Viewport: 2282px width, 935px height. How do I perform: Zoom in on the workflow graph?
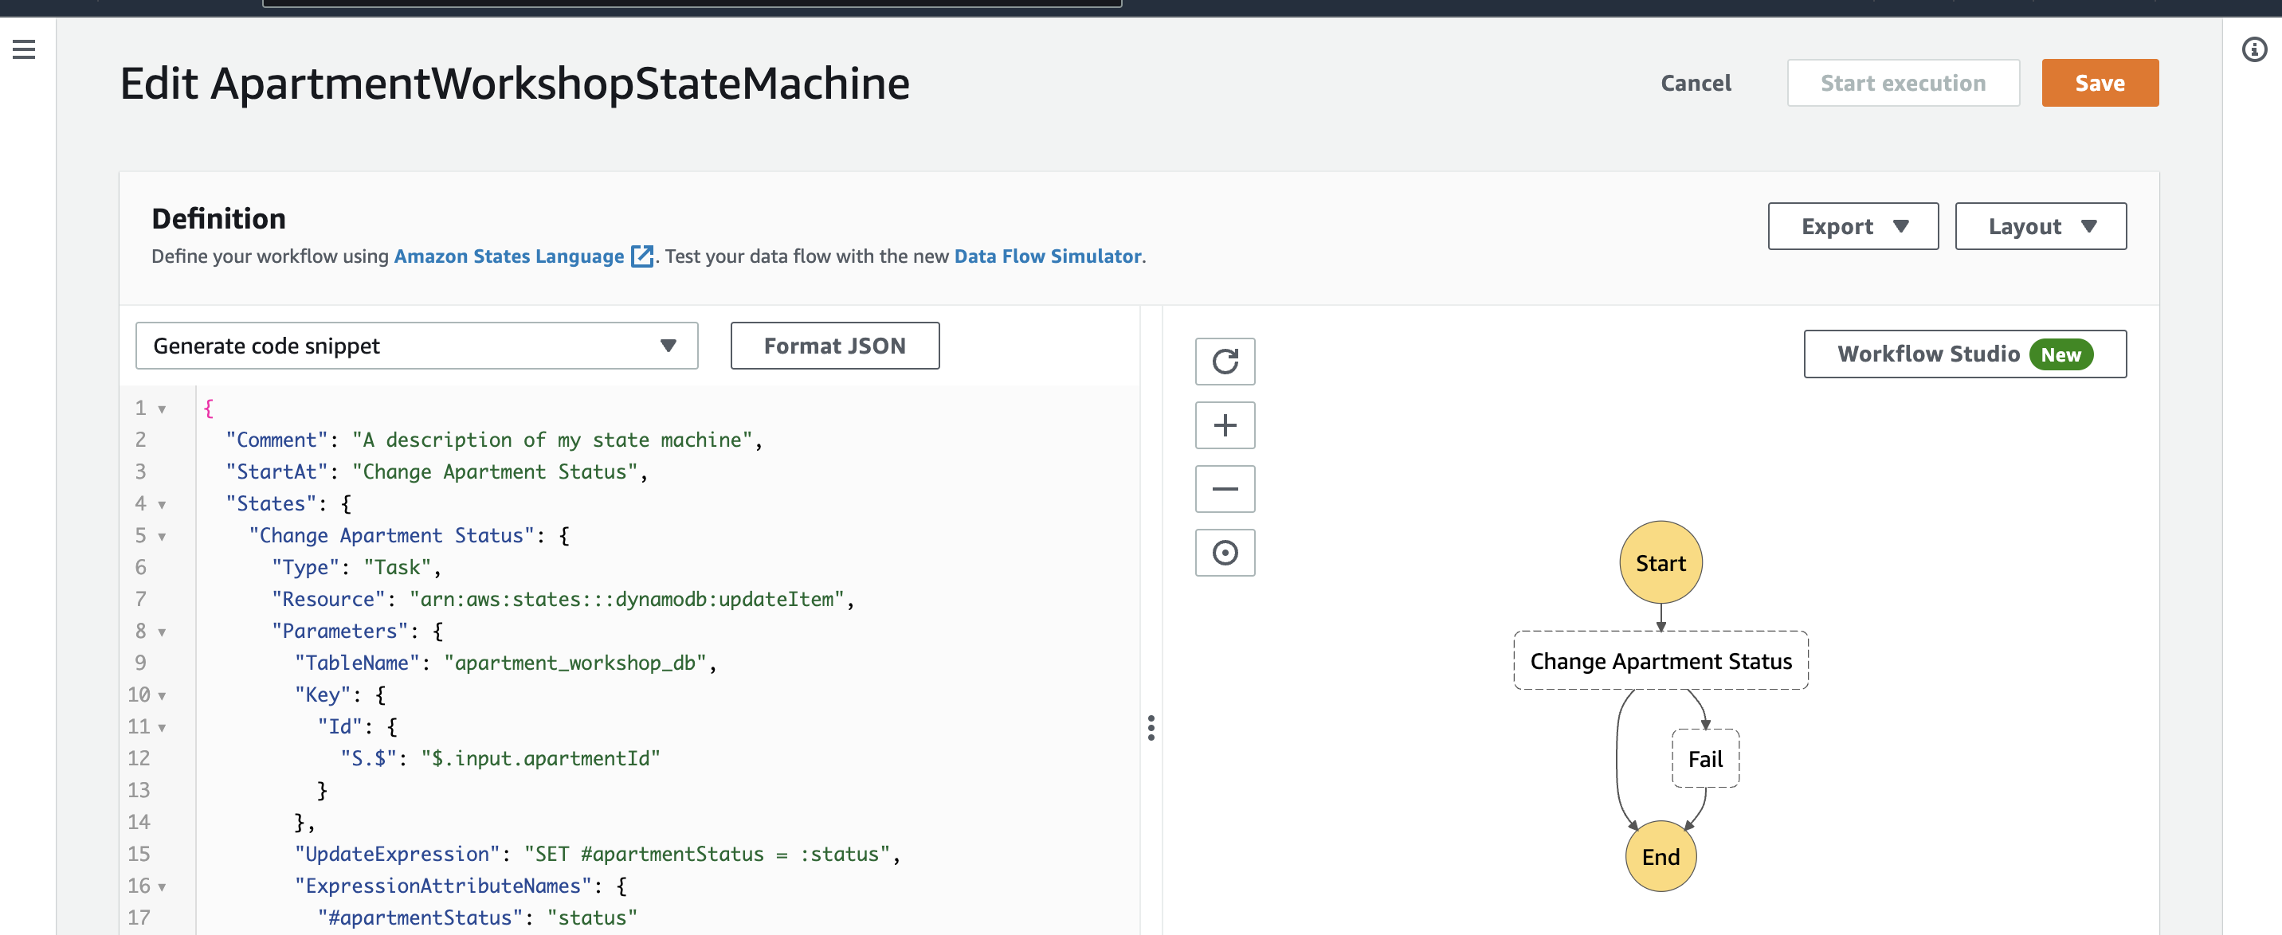coord(1225,425)
